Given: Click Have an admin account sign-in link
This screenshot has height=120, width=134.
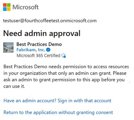Looking at the screenshot, I should 57,101.
